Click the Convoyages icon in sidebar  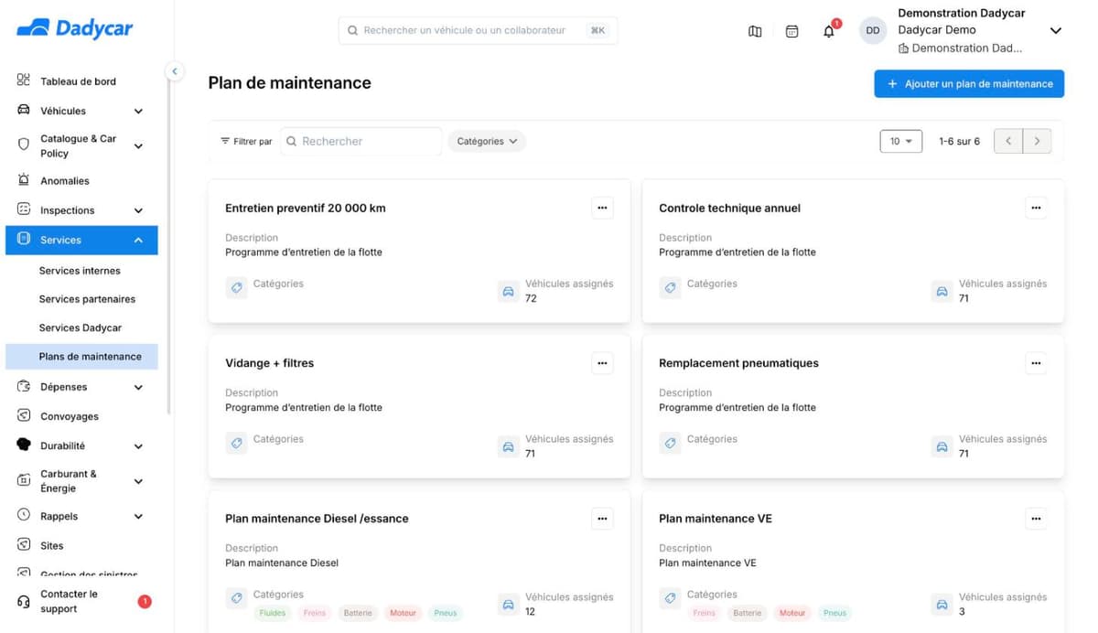click(24, 415)
